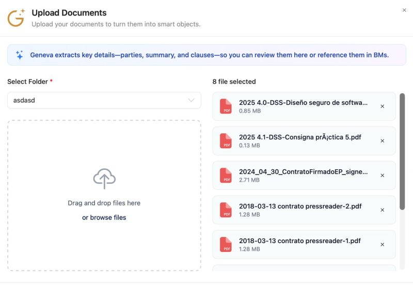The image size is (413, 288).
Task: Click the 'or browse files' link
Action: click(104, 217)
